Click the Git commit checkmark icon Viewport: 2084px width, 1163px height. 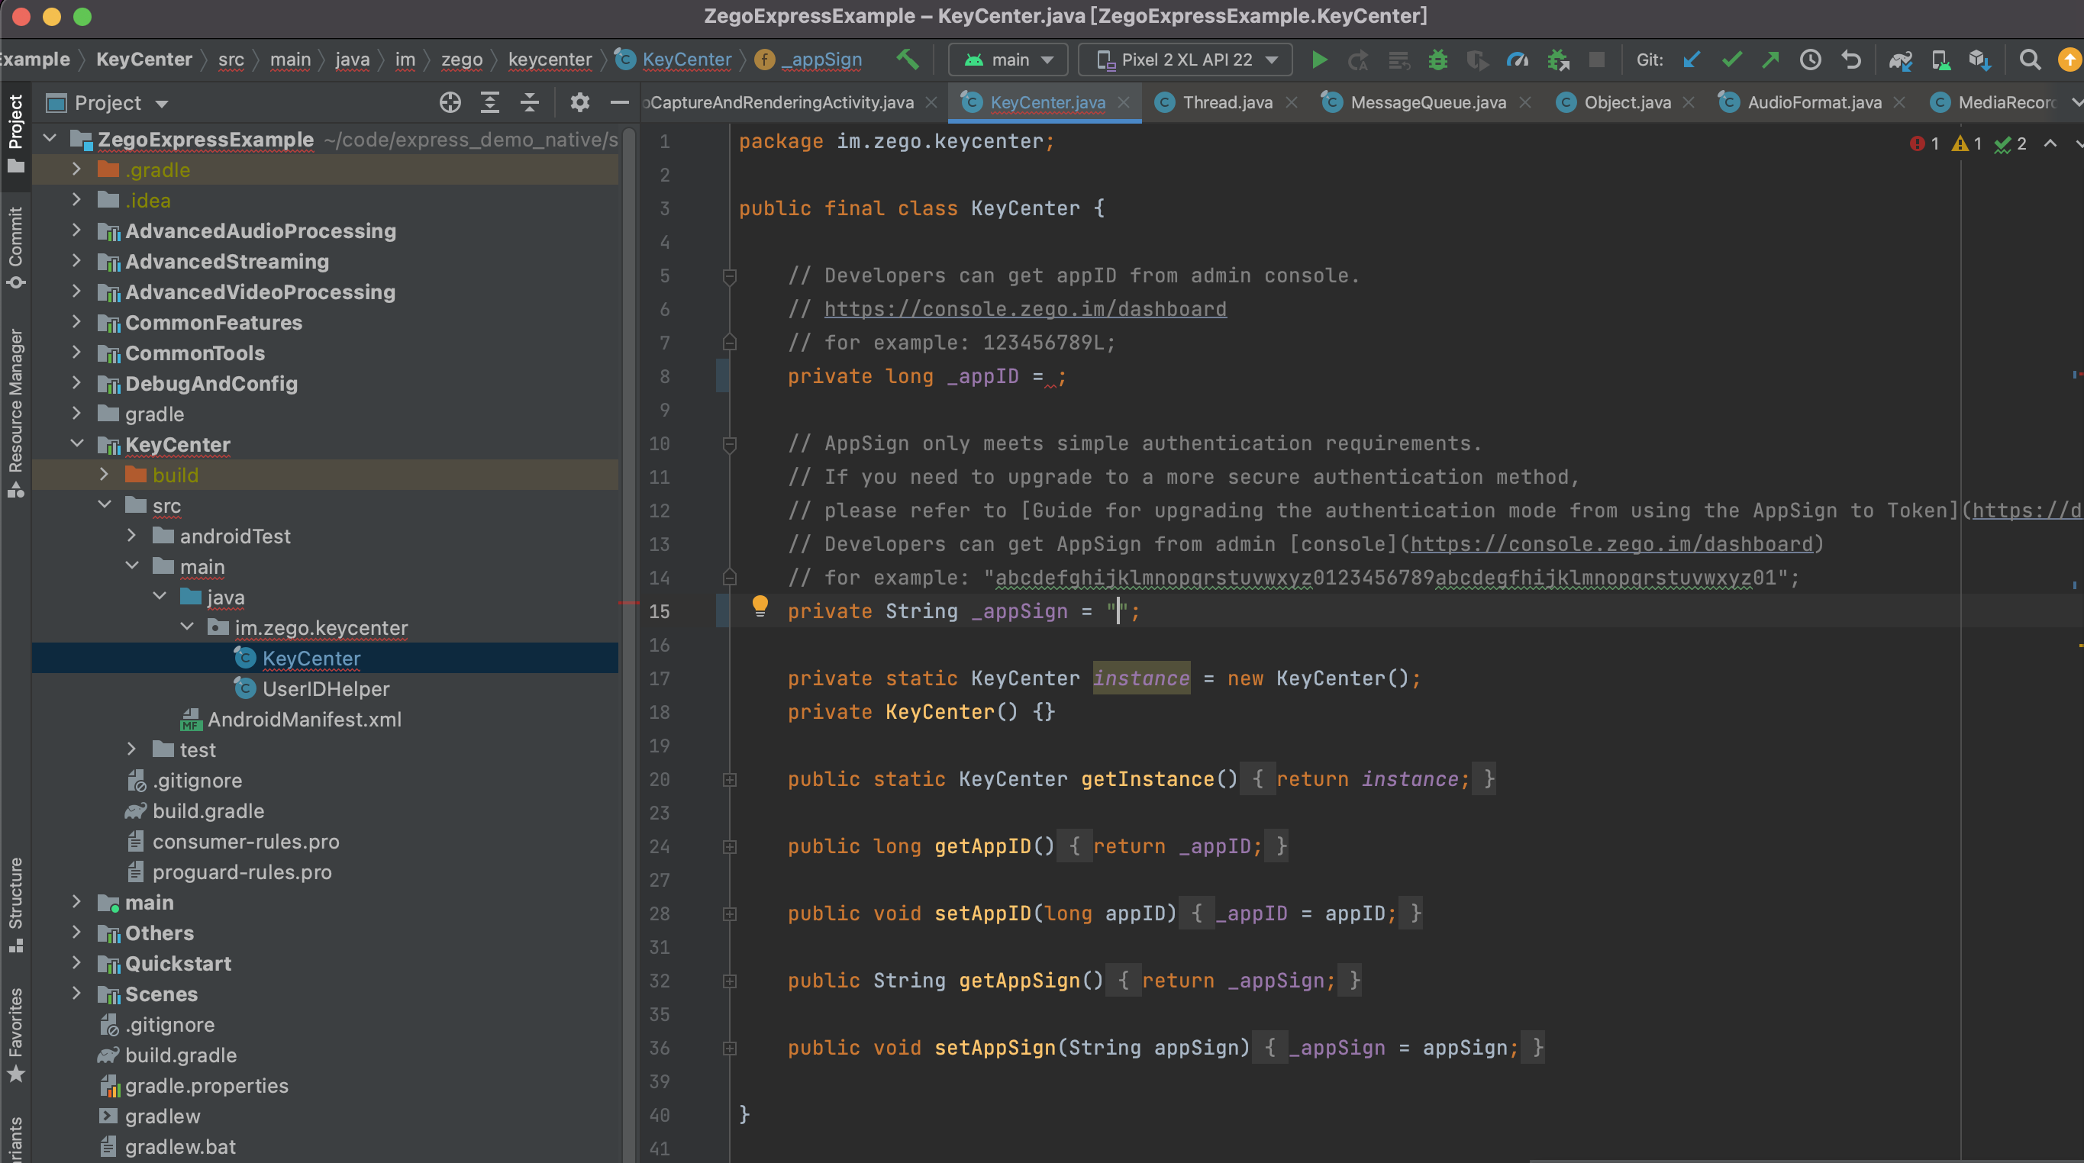[1731, 60]
